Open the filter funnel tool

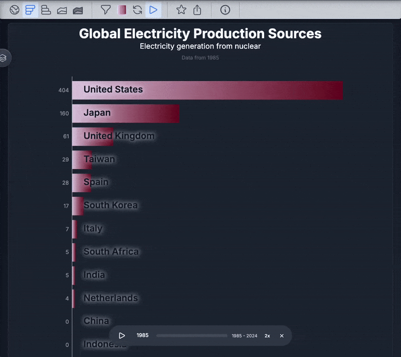pyautogui.click(x=105, y=10)
